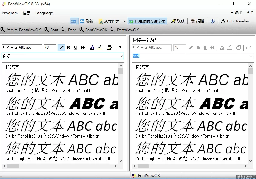The height and width of the screenshot is (179, 256).
Task: Apply underline in left pane
Action: pos(75,48)
